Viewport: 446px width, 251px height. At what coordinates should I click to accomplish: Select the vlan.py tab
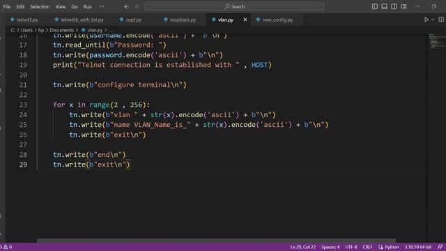click(x=226, y=20)
